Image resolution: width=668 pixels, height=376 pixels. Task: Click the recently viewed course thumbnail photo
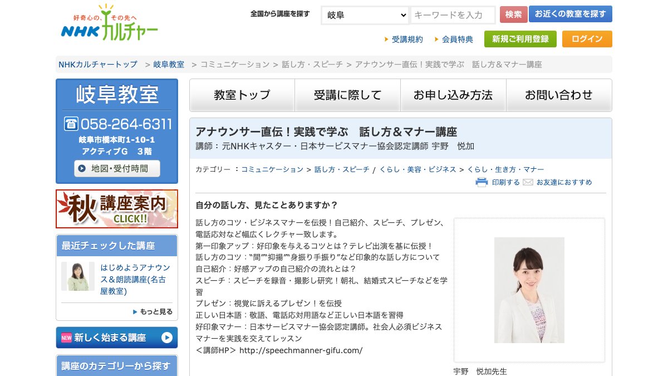pyautogui.click(x=78, y=276)
